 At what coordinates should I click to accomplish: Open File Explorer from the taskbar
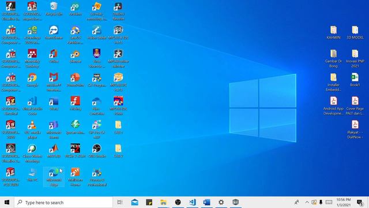point(163,202)
